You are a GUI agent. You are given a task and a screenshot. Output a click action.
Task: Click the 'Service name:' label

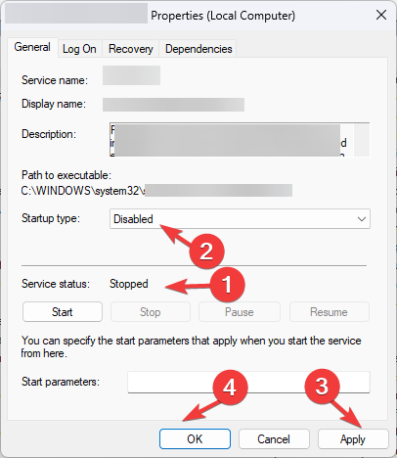(55, 80)
